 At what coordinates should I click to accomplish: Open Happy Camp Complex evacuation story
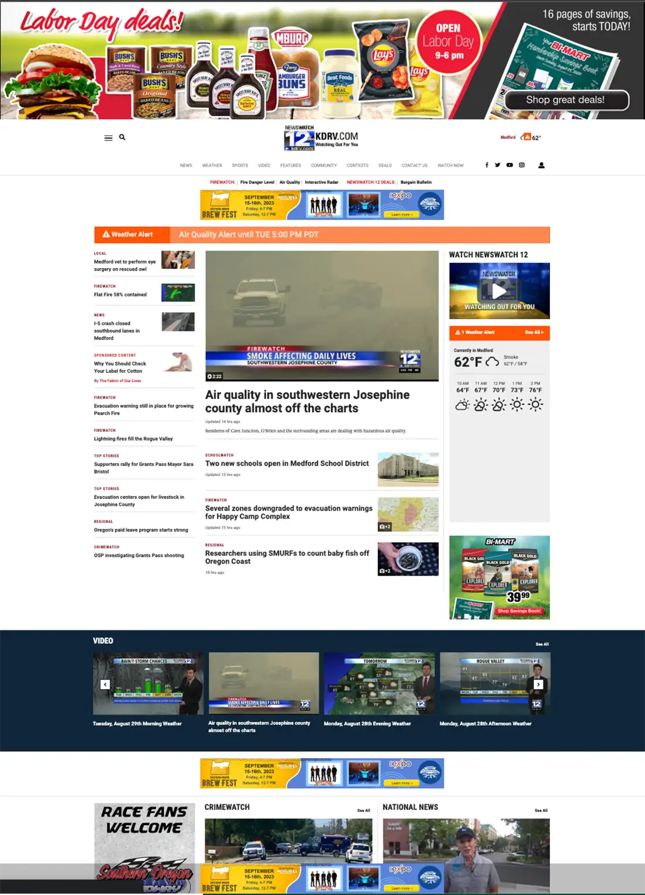(x=288, y=512)
